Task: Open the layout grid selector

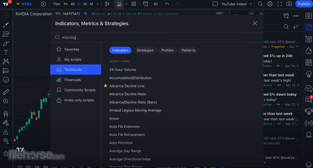Action: tap(134, 4)
